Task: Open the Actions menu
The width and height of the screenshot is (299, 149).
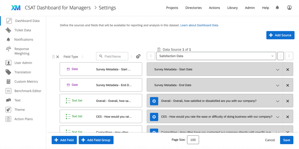Action: click(x=214, y=8)
